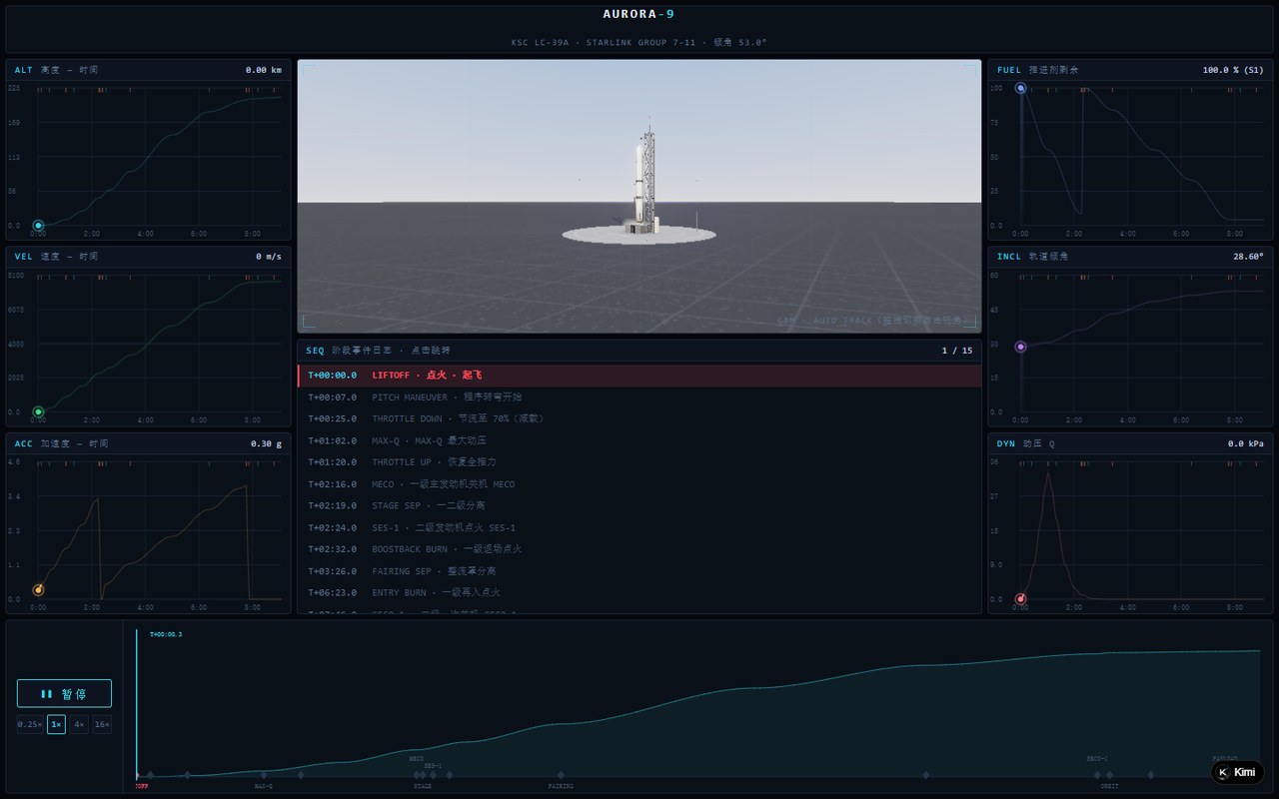Click the orange cursor dot on ACC chart
This screenshot has height=799, width=1279.
click(38, 590)
